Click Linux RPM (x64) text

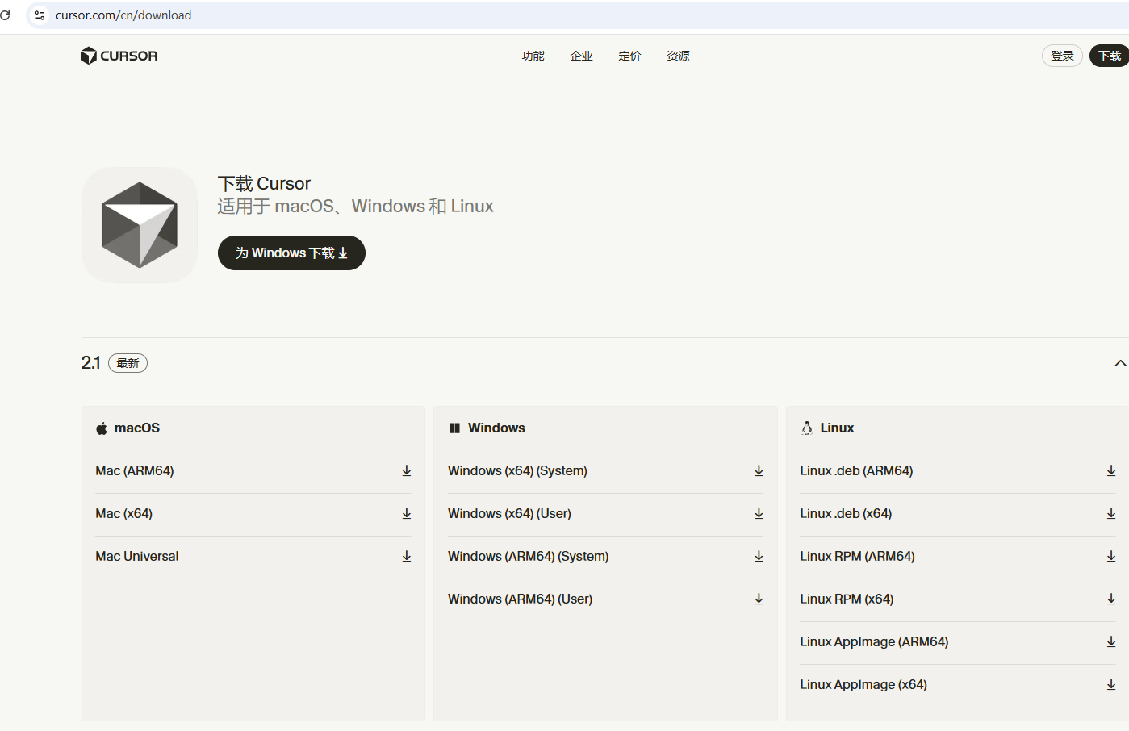click(847, 599)
